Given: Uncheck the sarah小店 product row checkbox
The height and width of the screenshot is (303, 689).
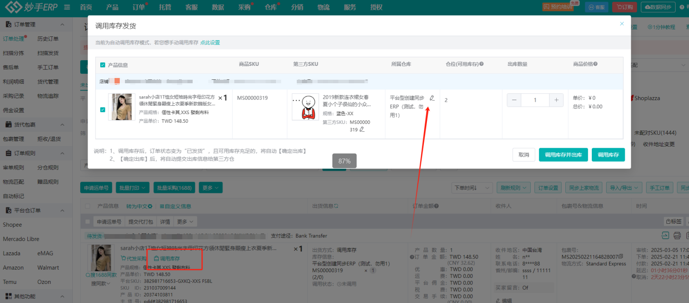Looking at the screenshot, I should pyautogui.click(x=103, y=110).
